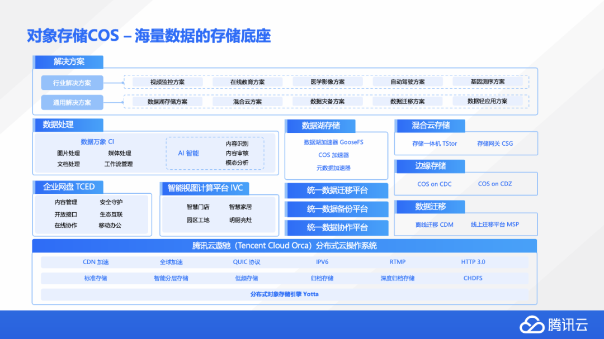Click 离线迁移 CDM

435,225
